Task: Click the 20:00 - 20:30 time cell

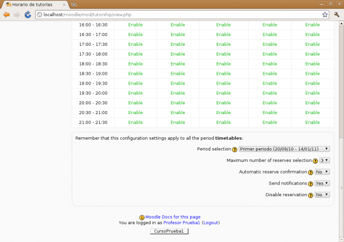Action: pyautogui.click(x=93, y=103)
